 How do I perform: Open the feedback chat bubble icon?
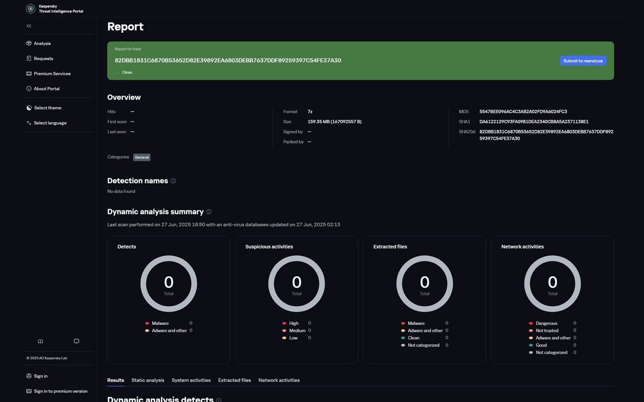coord(76,341)
